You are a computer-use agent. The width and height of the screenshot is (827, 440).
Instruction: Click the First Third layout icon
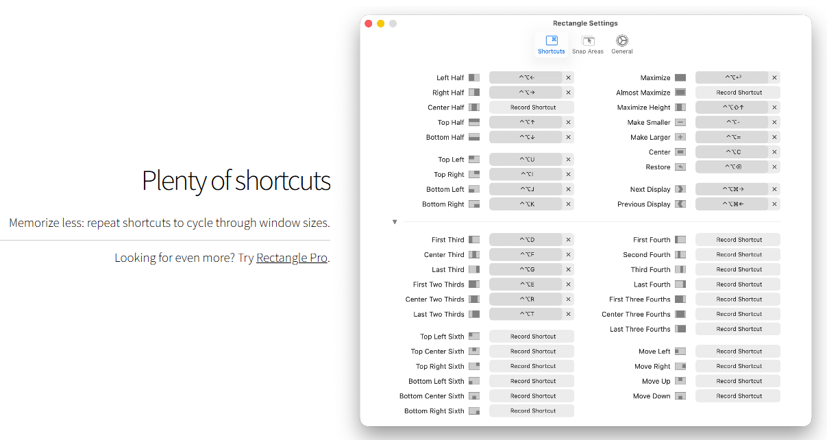474,240
